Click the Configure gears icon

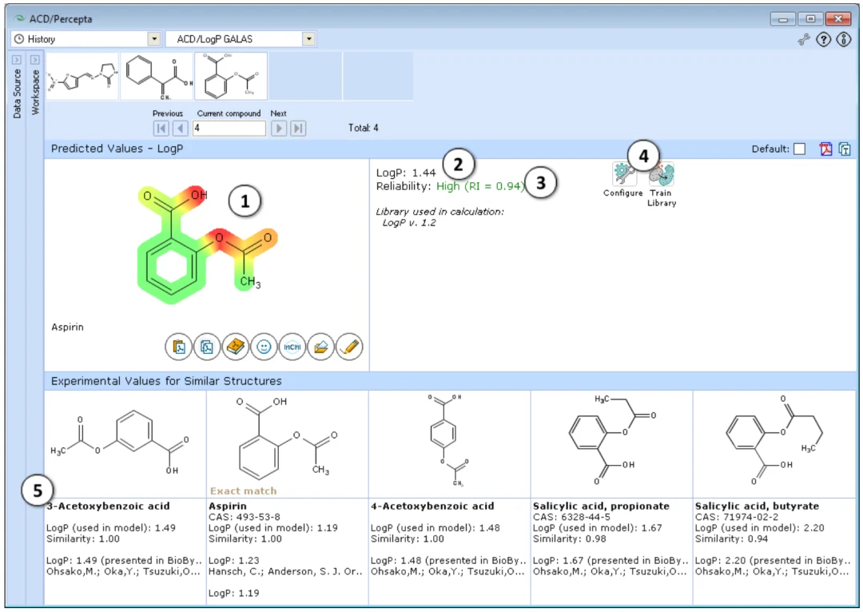pyautogui.click(x=623, y=174)
